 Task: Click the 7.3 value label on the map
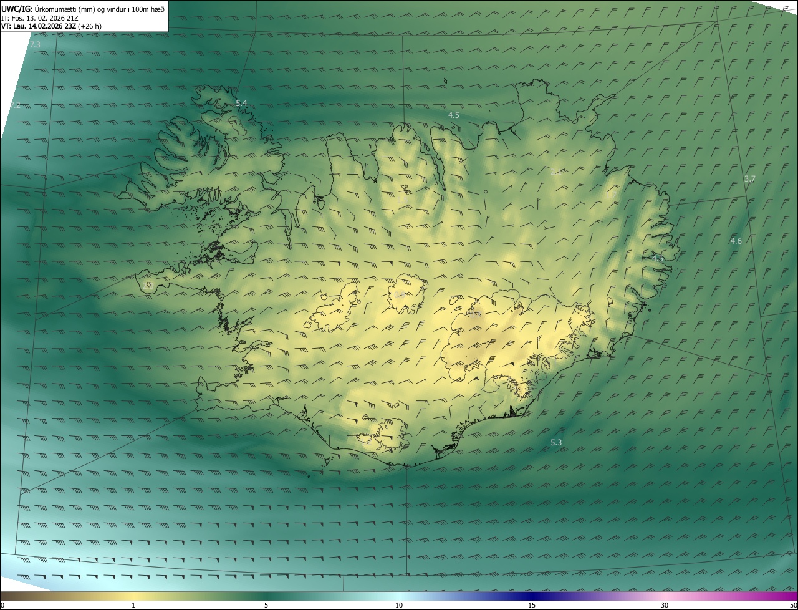35,45
